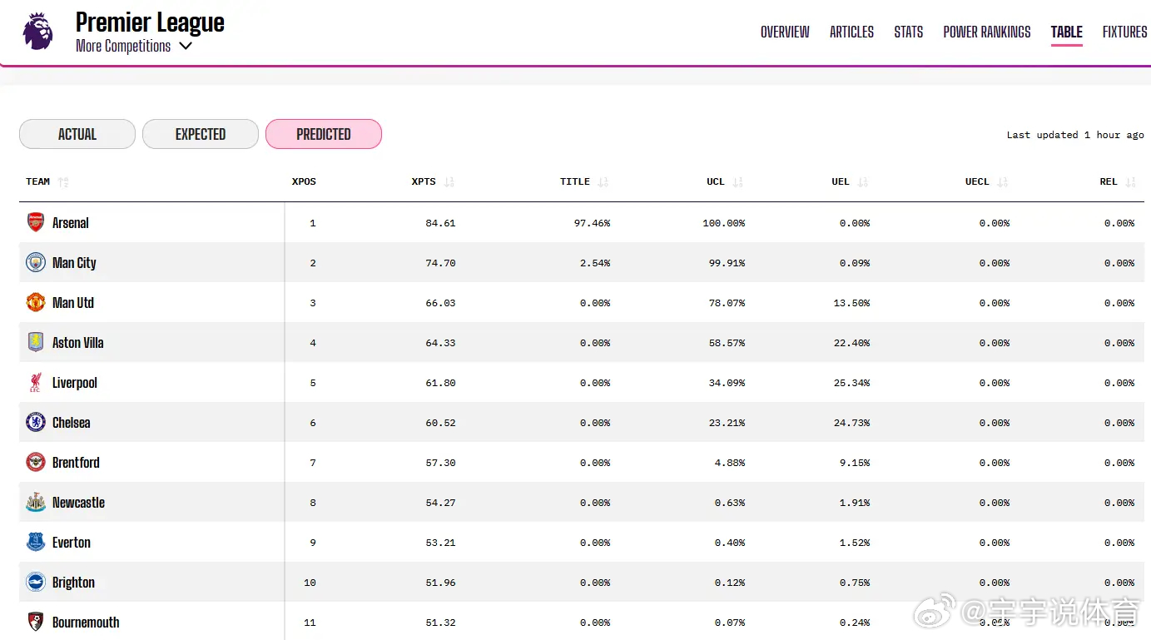Image resolution: width=1151 pixels, height=640 pixels.
Task: Sort by UCL probability arrows
Action: 738,181
